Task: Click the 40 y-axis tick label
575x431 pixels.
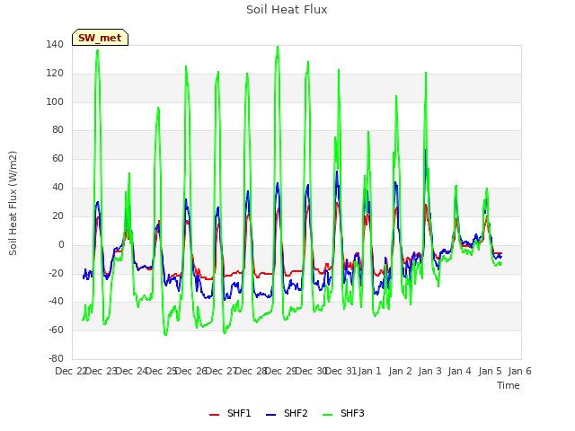Action: (x=57, y=187)
